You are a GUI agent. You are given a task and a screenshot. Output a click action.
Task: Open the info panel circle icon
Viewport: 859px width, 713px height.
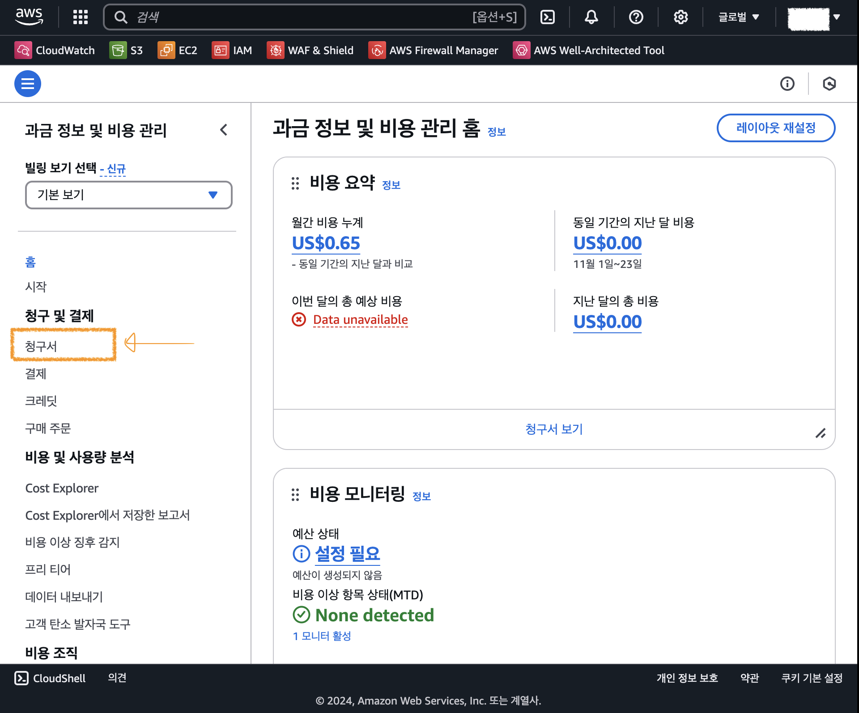[787, 84]
